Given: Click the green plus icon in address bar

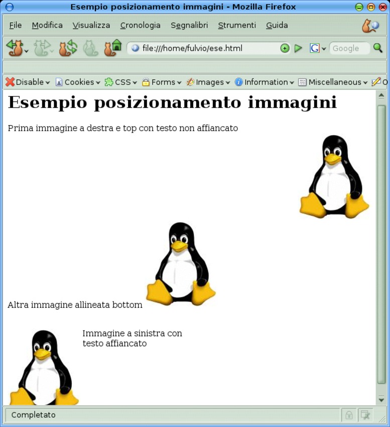Looking at the screenshot, I should (285, 48).
